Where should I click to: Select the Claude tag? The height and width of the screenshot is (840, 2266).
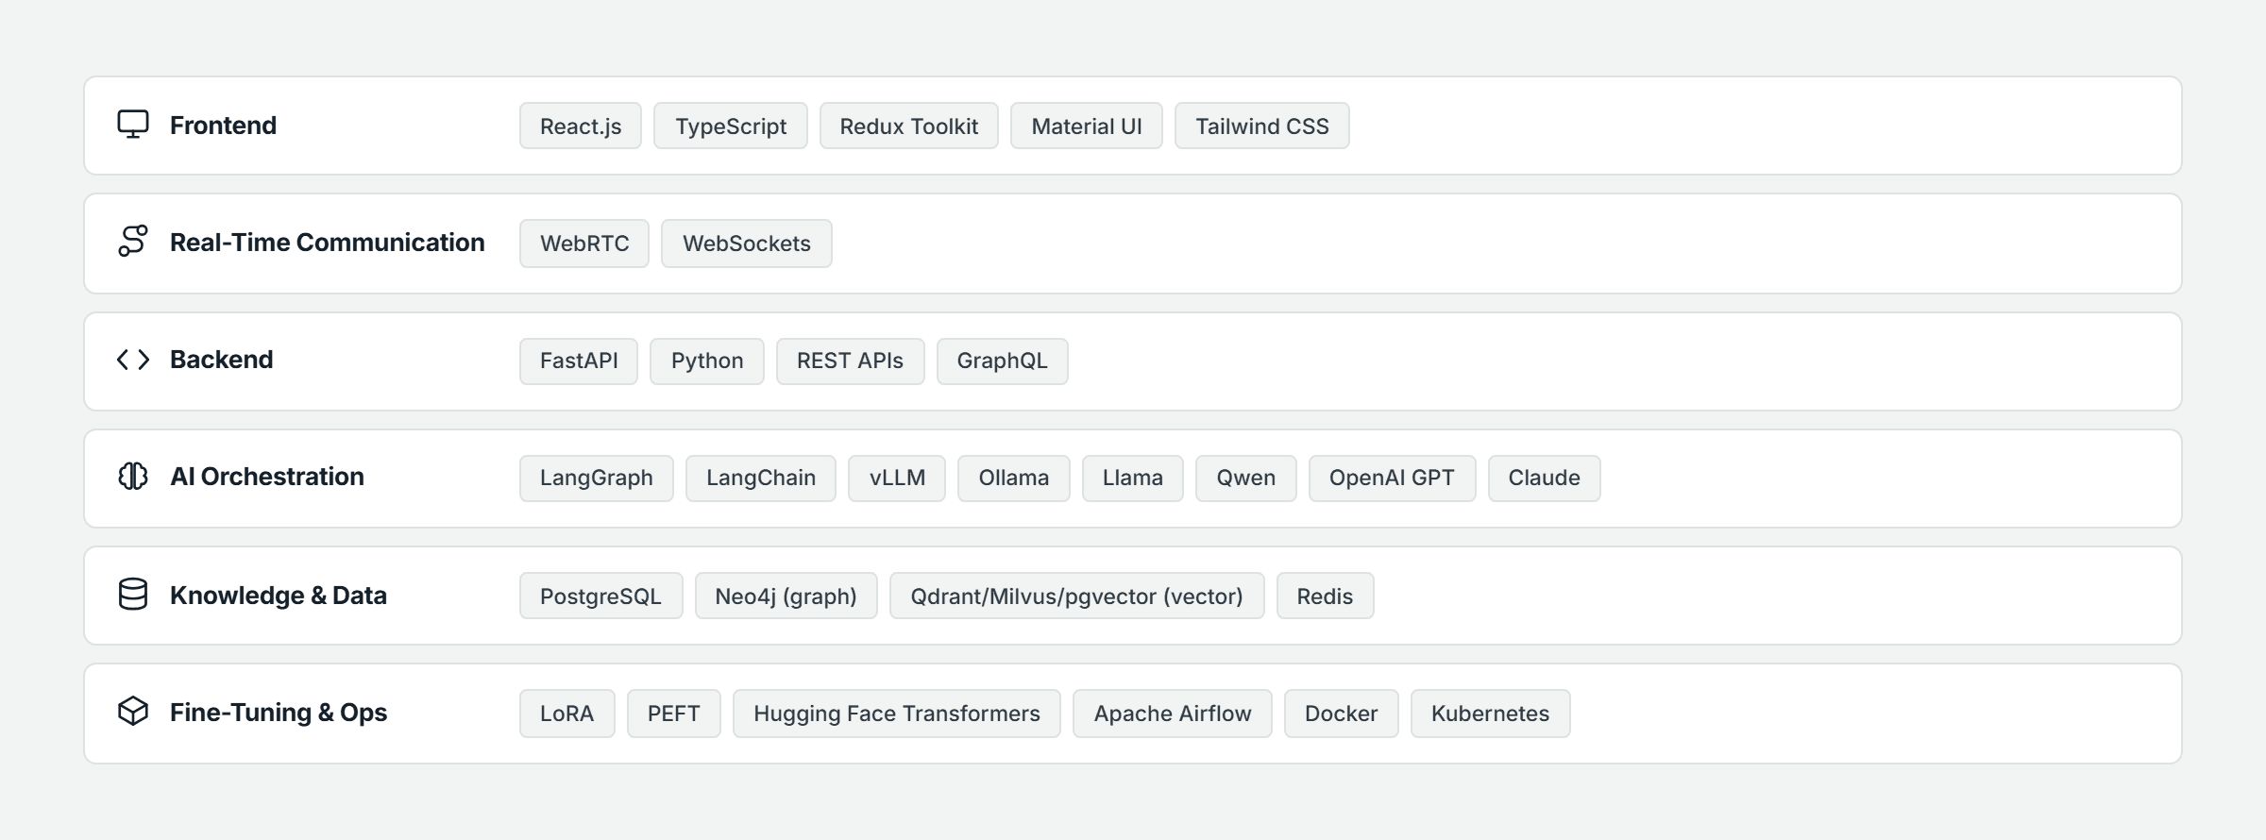point(1545,478)
